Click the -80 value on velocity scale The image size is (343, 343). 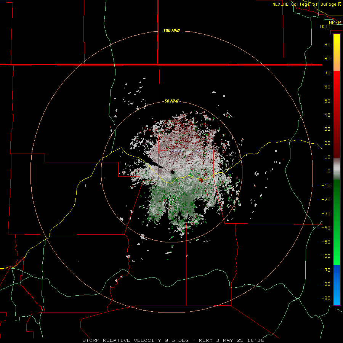pos(326,284)
